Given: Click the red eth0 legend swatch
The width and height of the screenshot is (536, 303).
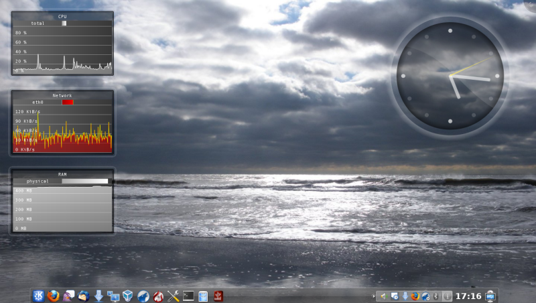Looking at the screenshot, I should click(x=68, y=103).
